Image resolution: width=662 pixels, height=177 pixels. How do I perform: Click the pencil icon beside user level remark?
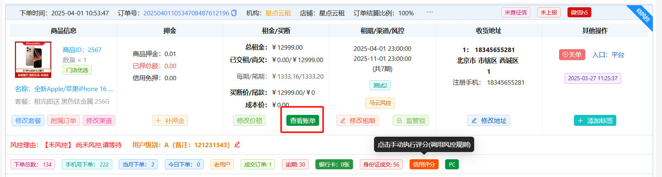(x=237, y=144)
